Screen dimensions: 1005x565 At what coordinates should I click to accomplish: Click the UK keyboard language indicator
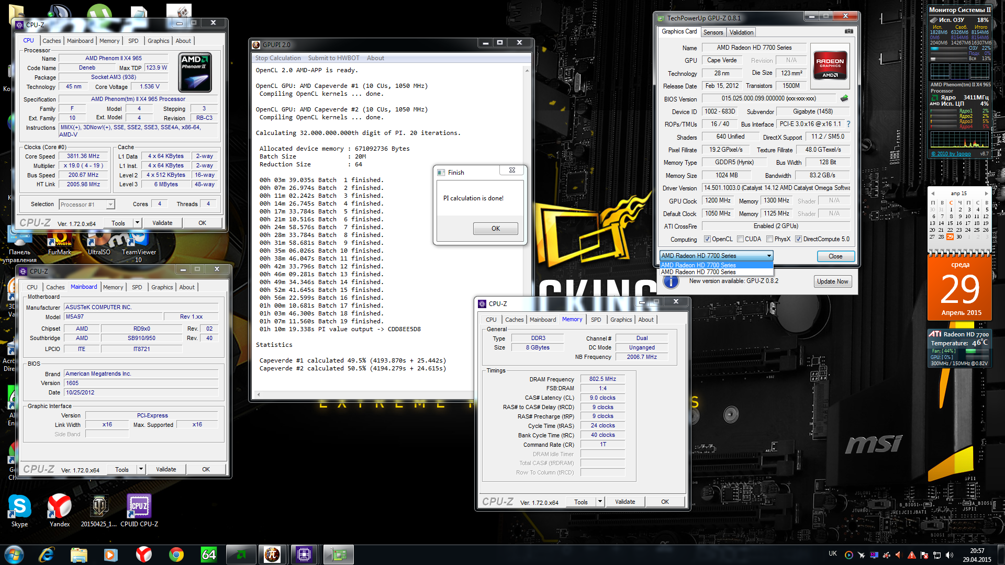pos(832,553)
